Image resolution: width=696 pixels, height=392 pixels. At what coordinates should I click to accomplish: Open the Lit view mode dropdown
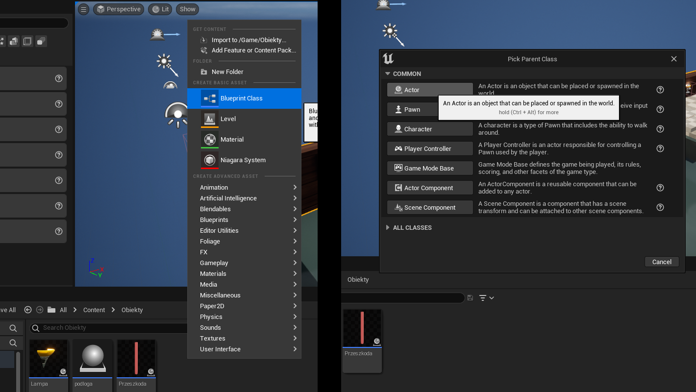tap(160, 9)
